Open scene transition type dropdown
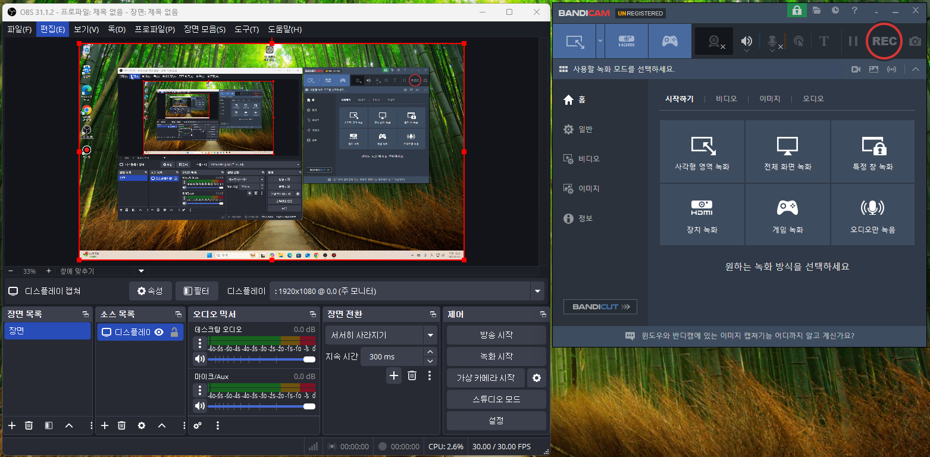This screenshot has width=930, height=457. click(431, 335)
